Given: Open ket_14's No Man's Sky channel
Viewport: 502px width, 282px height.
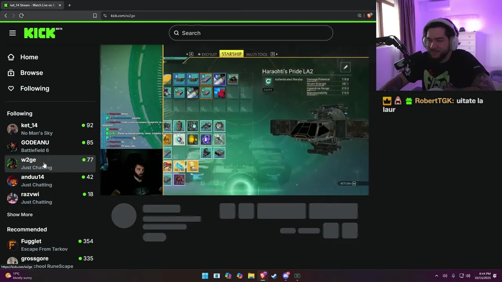Looking at the screenshot, I should 50,129.
